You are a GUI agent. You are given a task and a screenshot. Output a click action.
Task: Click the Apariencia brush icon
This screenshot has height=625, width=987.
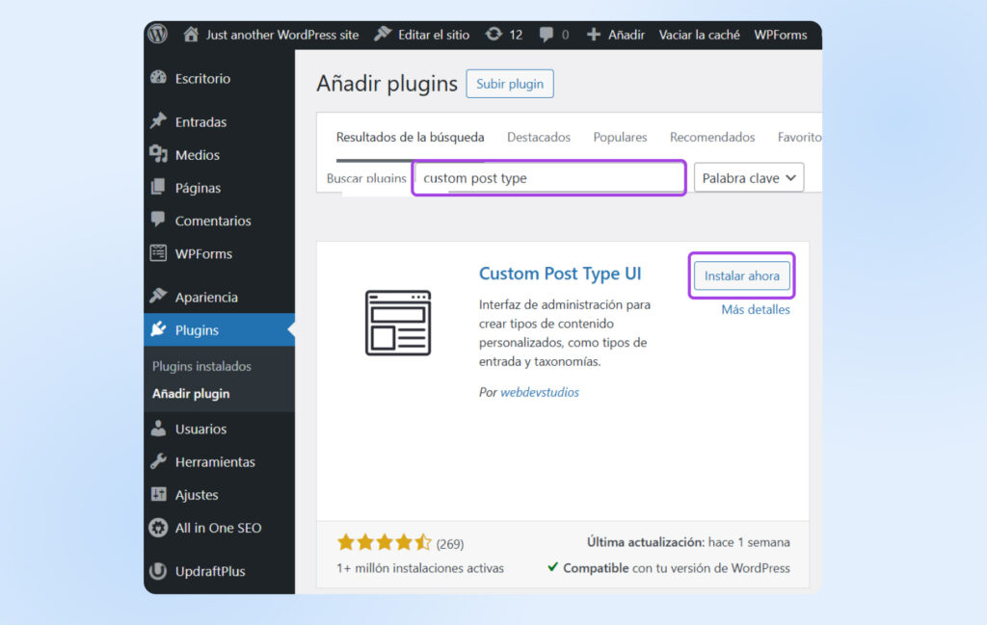click(159, 298)
